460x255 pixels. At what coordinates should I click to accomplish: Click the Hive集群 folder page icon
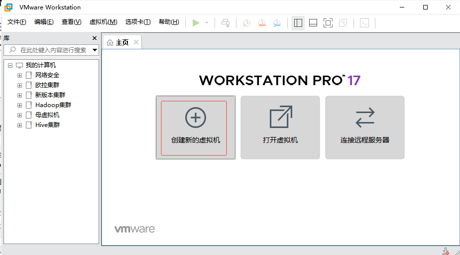(29, 126)
